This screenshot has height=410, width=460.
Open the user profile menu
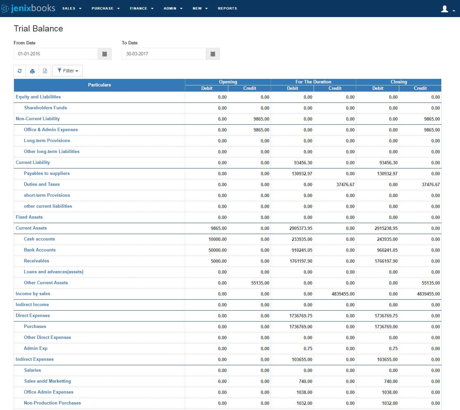(x=448, y=9)
